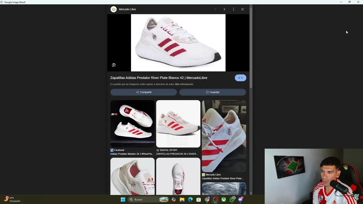
Task: Click the scrollbar up arrow of results panel
Action: click(251, 6)
